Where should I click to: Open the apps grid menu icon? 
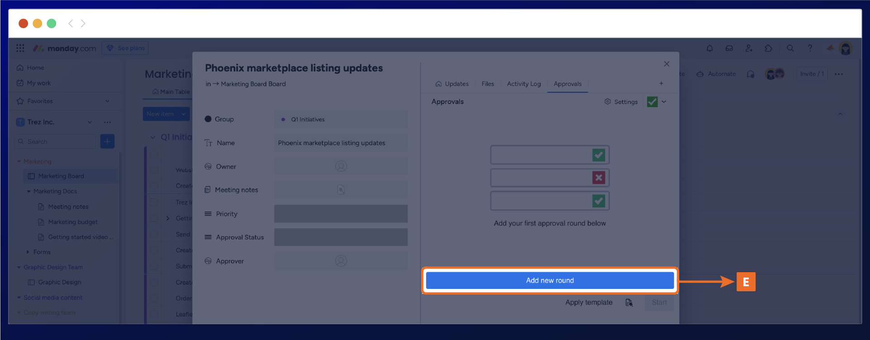(20, 48)
